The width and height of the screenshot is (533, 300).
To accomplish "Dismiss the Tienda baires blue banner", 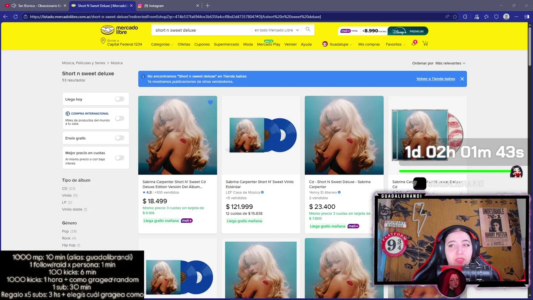I will point(462,79).
